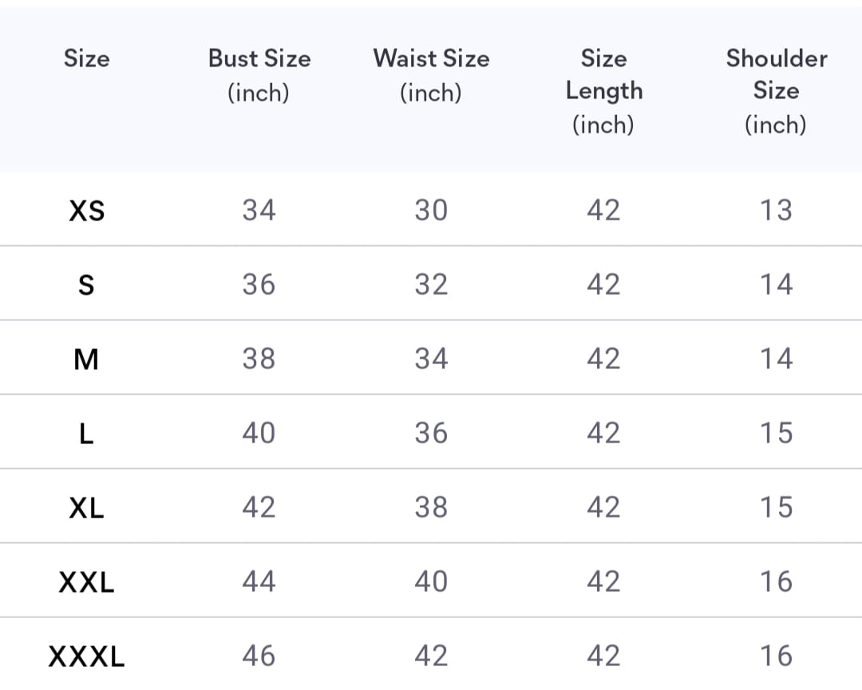Screen dimensions: 862x690
Task: Click the Size Length (inch) header
Action: pos(603,91)
